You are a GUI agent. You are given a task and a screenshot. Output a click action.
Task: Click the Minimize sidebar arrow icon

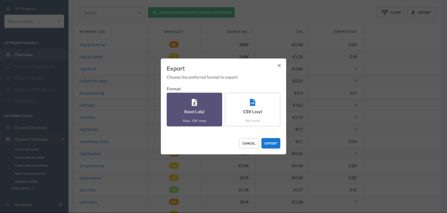coord(8,204)
